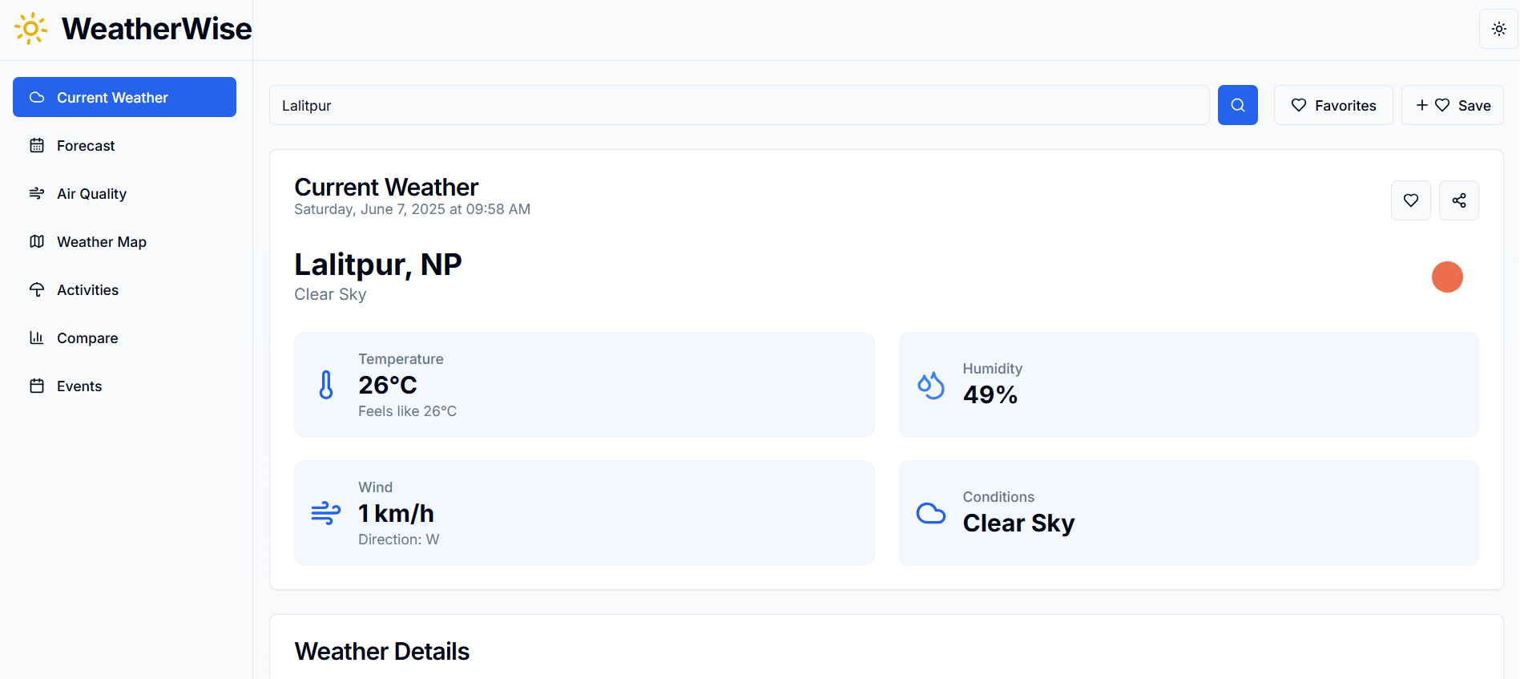
Task: Click the WeatherWise sun logo
Action: pyautogui.click(x=30, y=28)
